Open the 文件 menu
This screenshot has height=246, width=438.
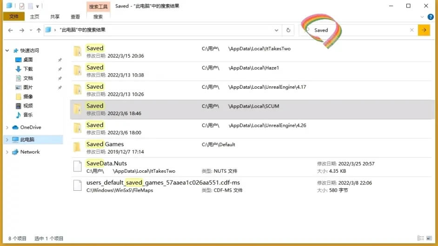(14, 17)
